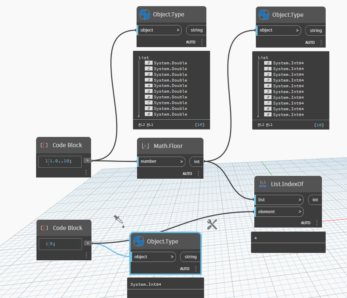Open three-dot menu on the List.IndexOf node
Image resolution: width=347 pixels, height=298 pixels.
(x=317, y=223)
